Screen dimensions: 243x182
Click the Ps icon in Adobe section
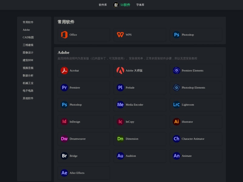(x=64, y=105)
